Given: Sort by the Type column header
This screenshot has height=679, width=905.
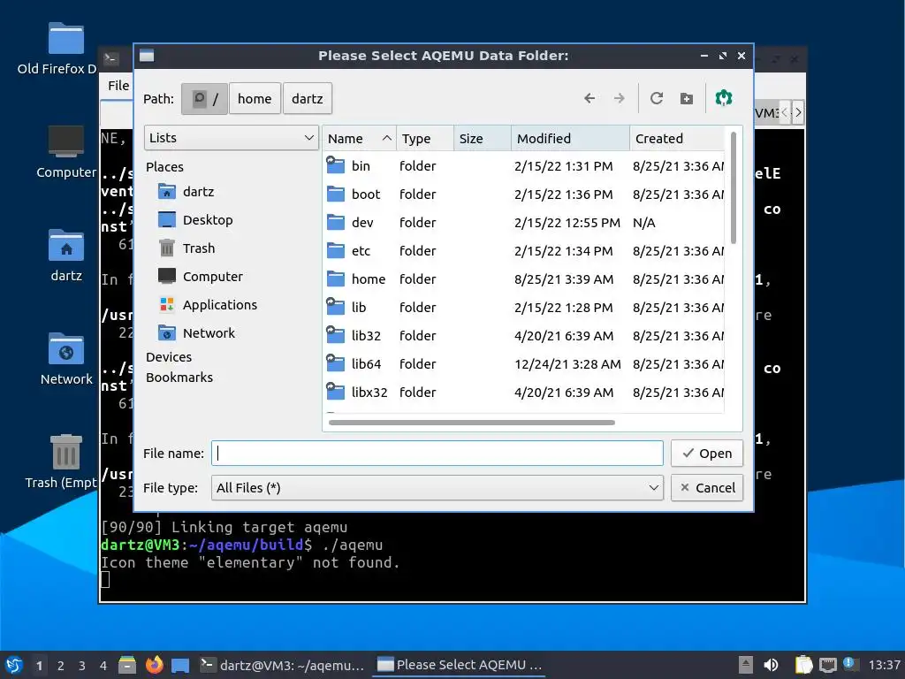Looking at the screenshot, I should coord(425,139).
